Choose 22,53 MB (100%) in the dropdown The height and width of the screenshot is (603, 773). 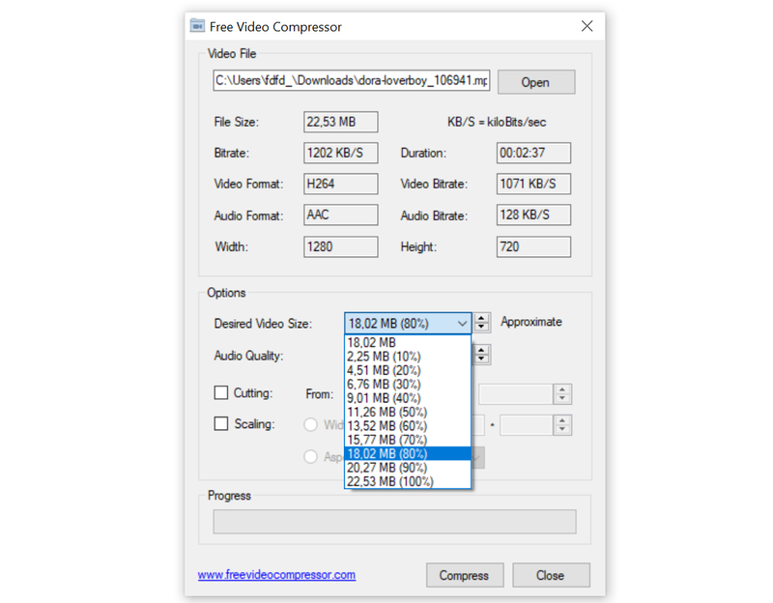(x=408, y=481)
